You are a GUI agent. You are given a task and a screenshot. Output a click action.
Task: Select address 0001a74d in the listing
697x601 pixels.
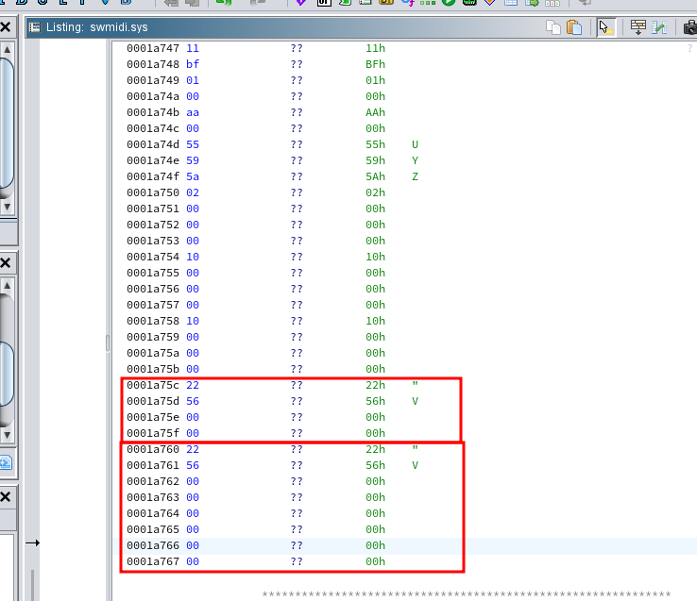coord(154,144)
